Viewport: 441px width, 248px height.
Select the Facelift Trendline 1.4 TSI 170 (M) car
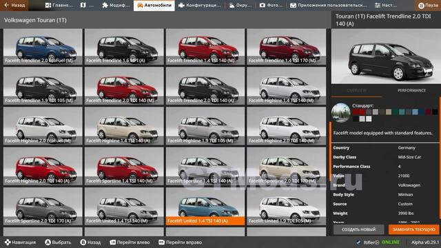click(x=287, y=47)
